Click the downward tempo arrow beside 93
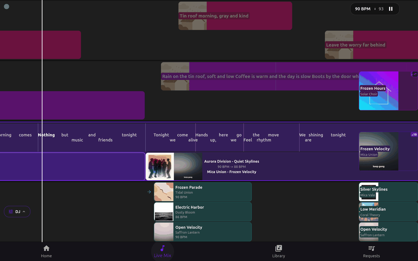This screenshot has height=261, width=418. [x=375, y=9]
